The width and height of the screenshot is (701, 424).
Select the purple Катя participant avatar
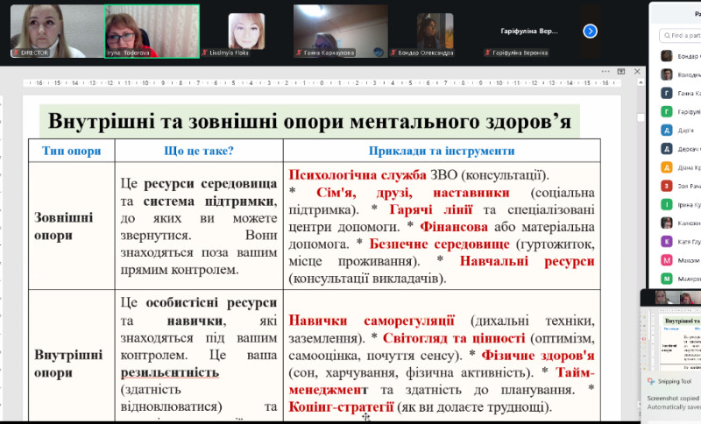667,241
